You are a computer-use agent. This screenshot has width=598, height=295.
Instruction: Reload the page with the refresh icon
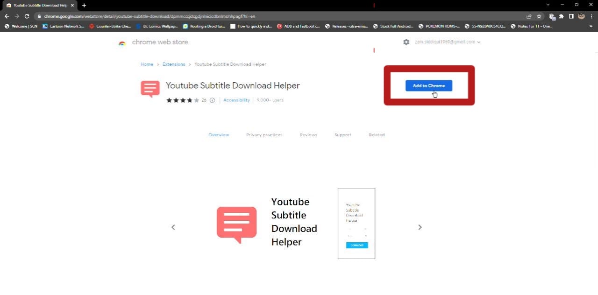pyautogui.click(x=27, y=16)
